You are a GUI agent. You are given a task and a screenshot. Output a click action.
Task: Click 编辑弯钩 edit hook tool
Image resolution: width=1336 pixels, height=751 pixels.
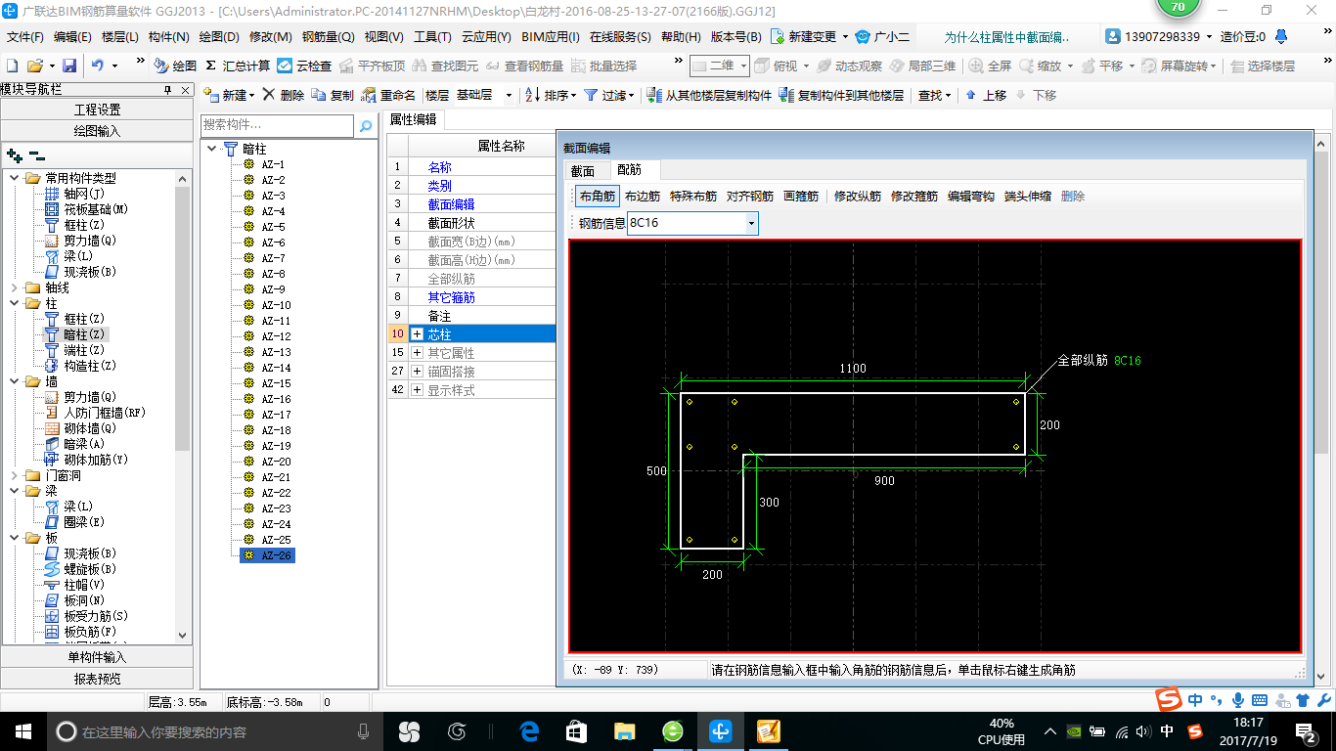[971, 196]
